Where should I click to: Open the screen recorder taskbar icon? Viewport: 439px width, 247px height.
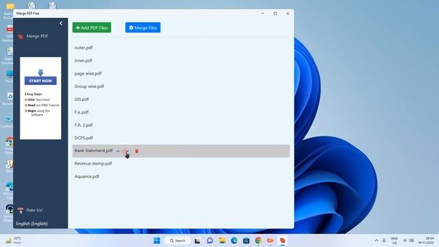270,241
